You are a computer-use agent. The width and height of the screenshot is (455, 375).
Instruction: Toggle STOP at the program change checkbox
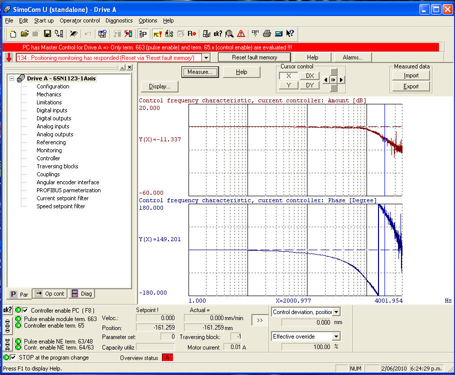point(13,358)
